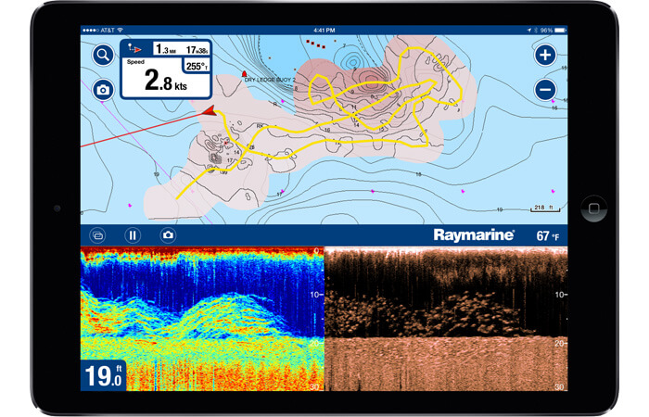Tap the red boat position arrow
This screenshot has height=417, width=649.
[210, 111]
